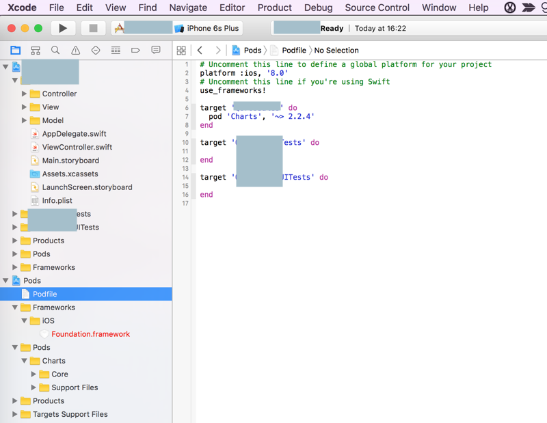
Task: Open the Symbol navigator
Action: pyautogui.click(x=36, y=51)
